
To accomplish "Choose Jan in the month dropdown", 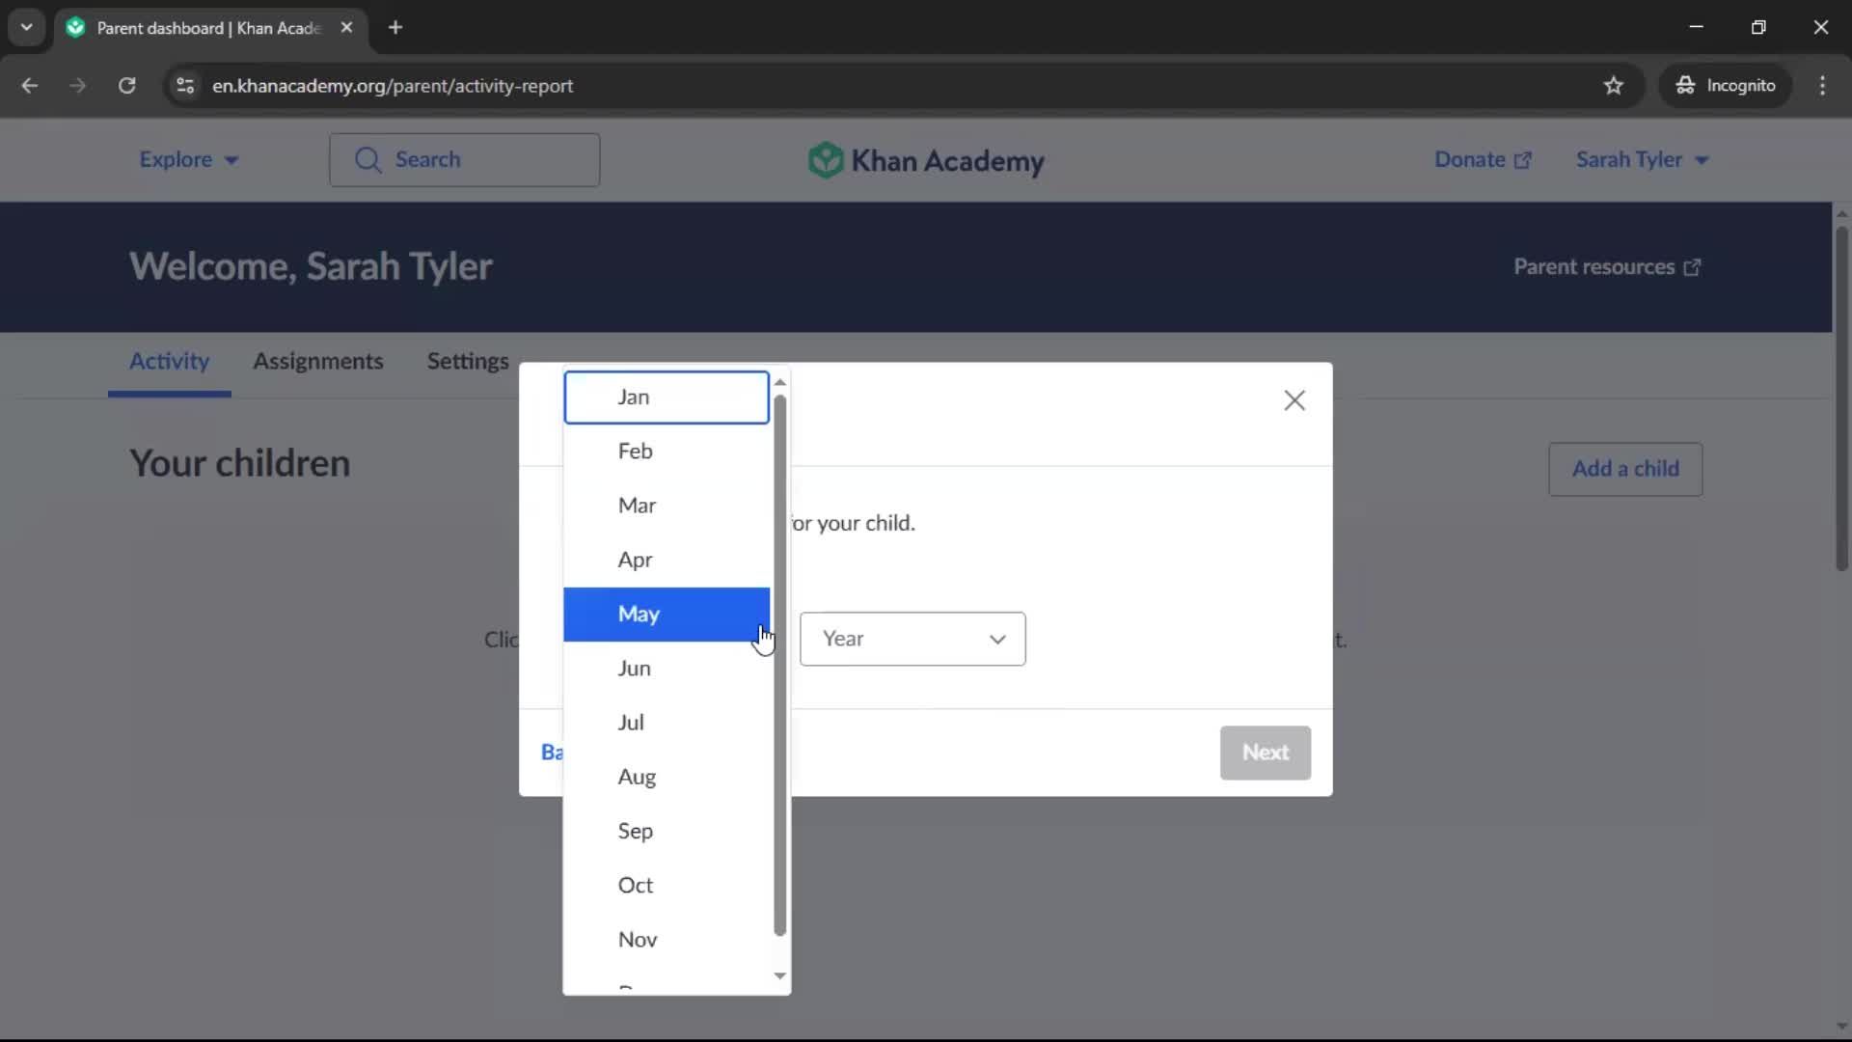I will point(667,398).
